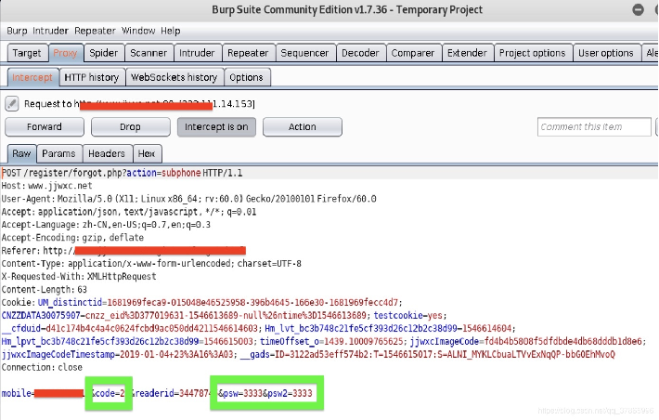Open the Scanner tab
The width and height of the screenshot is (659, 420).
coord(149,53)
